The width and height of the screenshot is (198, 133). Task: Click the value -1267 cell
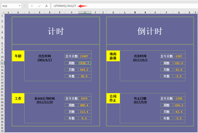click(179, 56)
